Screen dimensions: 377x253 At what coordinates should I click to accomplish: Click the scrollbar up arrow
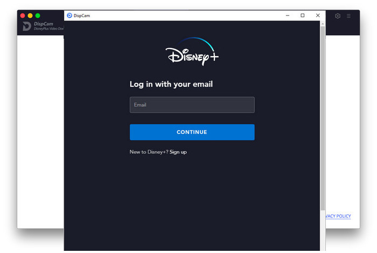click(x=323, y=24)
